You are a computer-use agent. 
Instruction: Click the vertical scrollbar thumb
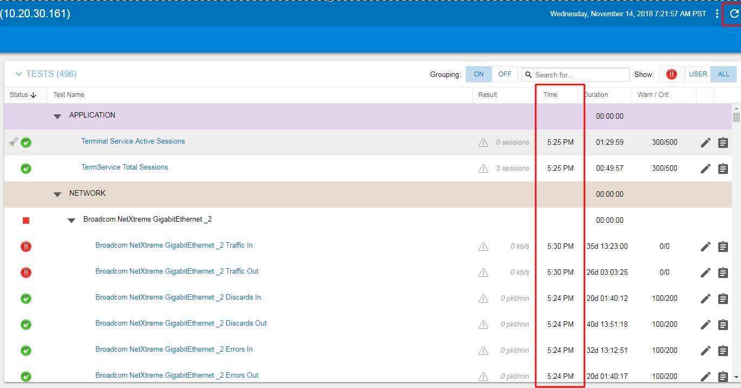[736, 117]
